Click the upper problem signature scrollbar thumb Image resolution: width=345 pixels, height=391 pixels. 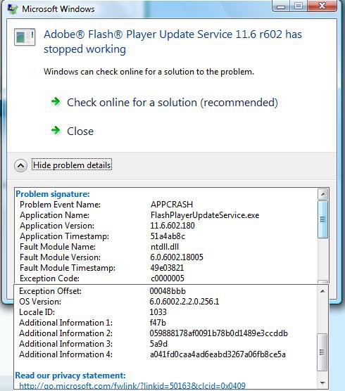click(x=323, y=219)
